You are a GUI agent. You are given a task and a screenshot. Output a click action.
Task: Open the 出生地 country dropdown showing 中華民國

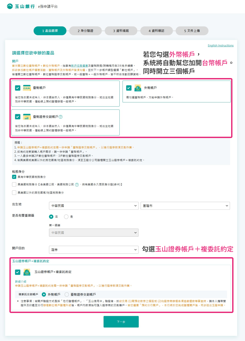(94, 206)
